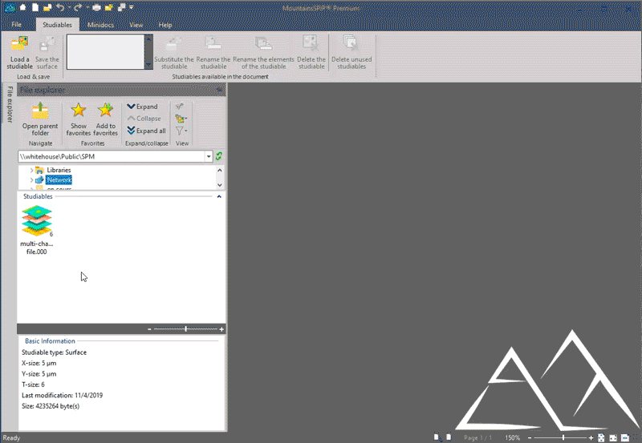642x443 pixels.
Task: Refresh the folder path with green arrows
Action: [x=219, y=156]
